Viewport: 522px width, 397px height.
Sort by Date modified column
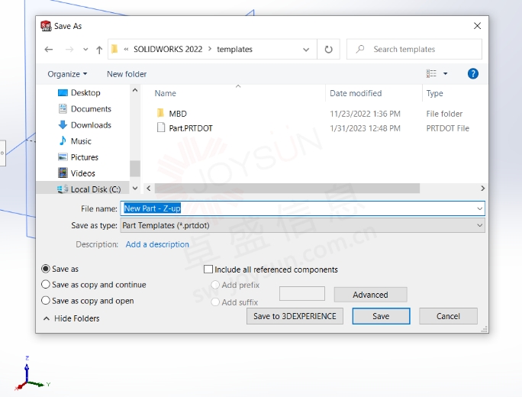[x=356, y=93]
